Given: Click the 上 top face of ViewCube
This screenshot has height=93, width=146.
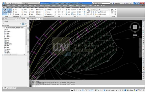Looking at the screenshot, I should pos(135,27).
